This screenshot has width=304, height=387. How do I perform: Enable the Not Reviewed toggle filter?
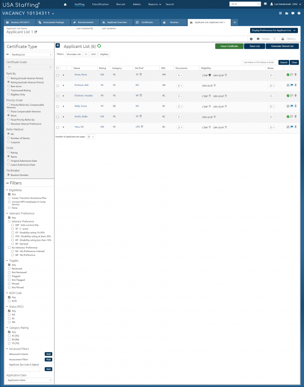click(9, 272)
